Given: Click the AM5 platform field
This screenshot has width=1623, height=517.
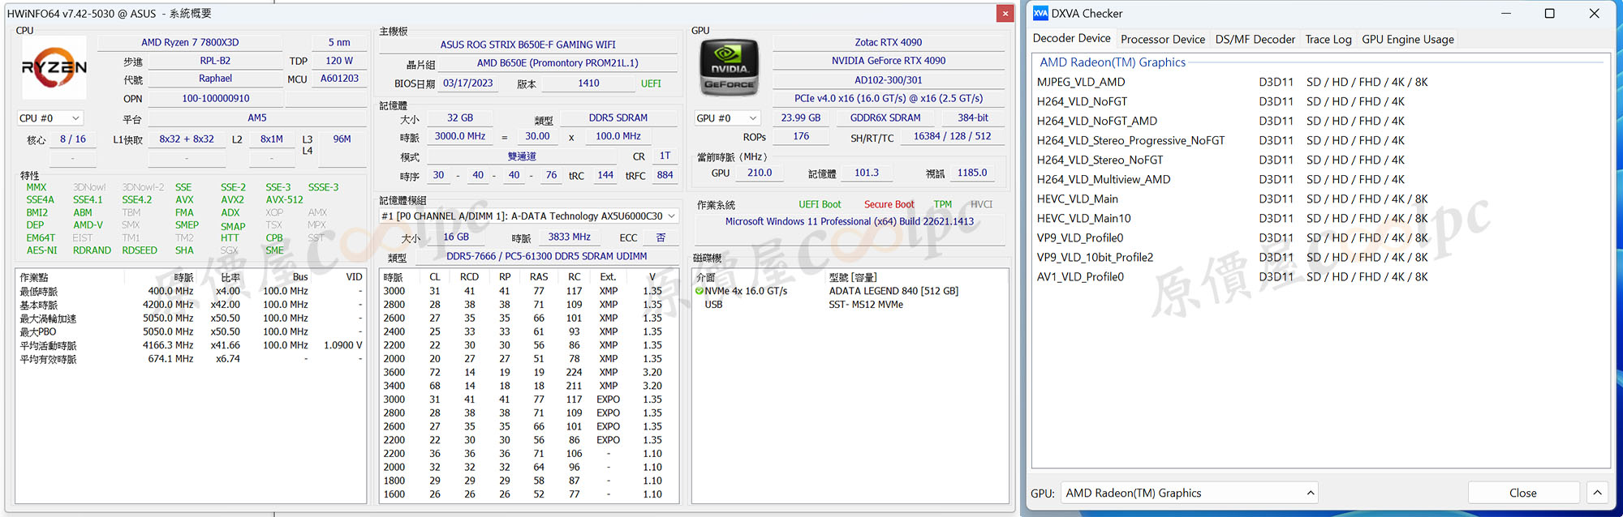Looking at the screenshot, I should coord(256,117).
